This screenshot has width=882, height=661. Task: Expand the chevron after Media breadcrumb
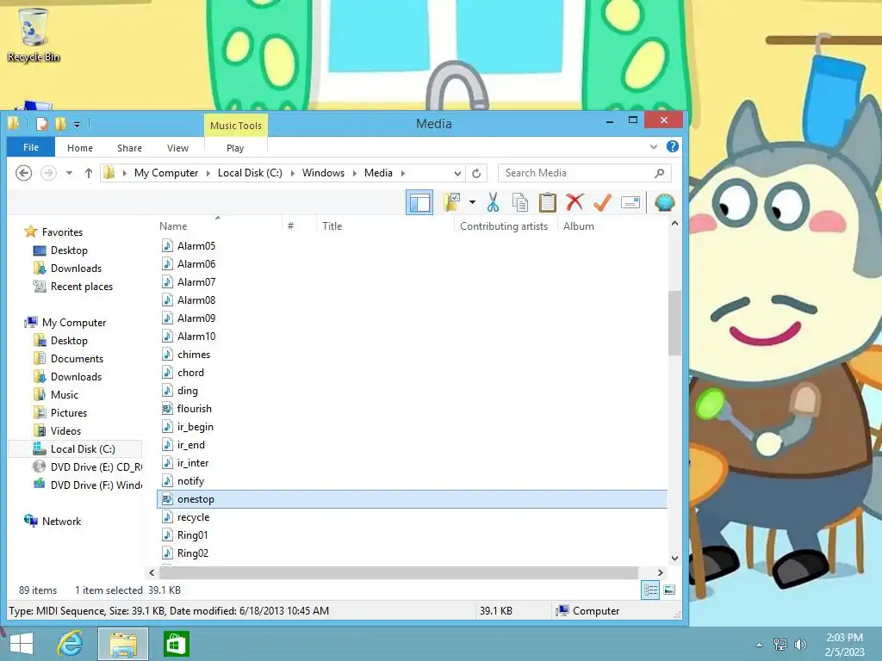403,173
